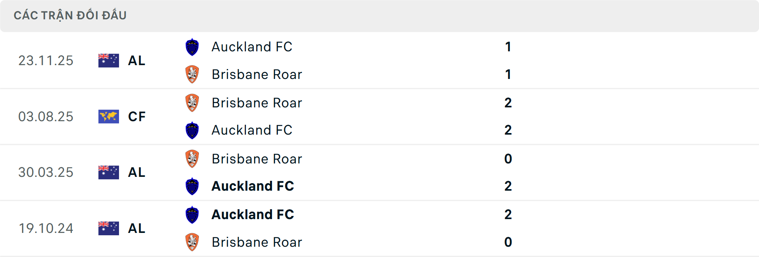Viewport: 759px width, 257px height.
Task: Click the Brisbane Roar crest in the 30.03.25 row
Action: point(192,159)
